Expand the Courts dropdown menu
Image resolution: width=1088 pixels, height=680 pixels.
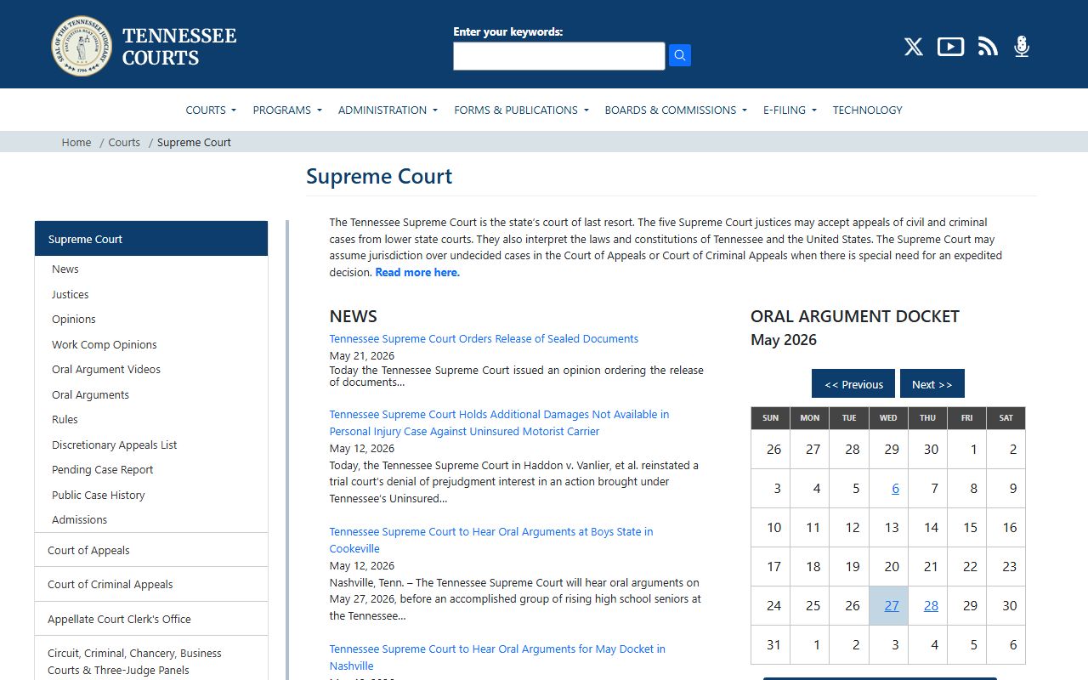pyautogui.click(x=211, y=110)
